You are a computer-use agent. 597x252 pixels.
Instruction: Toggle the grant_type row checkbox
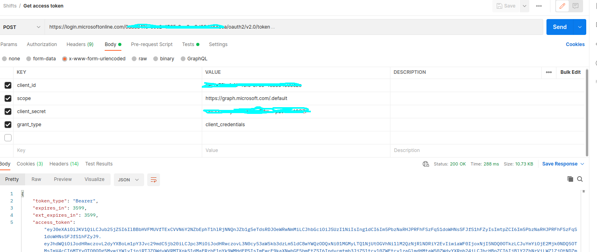(8, 125)
